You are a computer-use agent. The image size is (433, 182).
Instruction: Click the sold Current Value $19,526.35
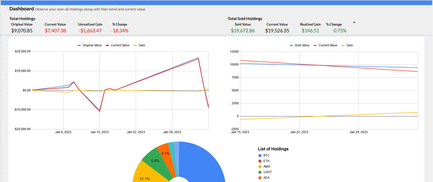point(277,31)
